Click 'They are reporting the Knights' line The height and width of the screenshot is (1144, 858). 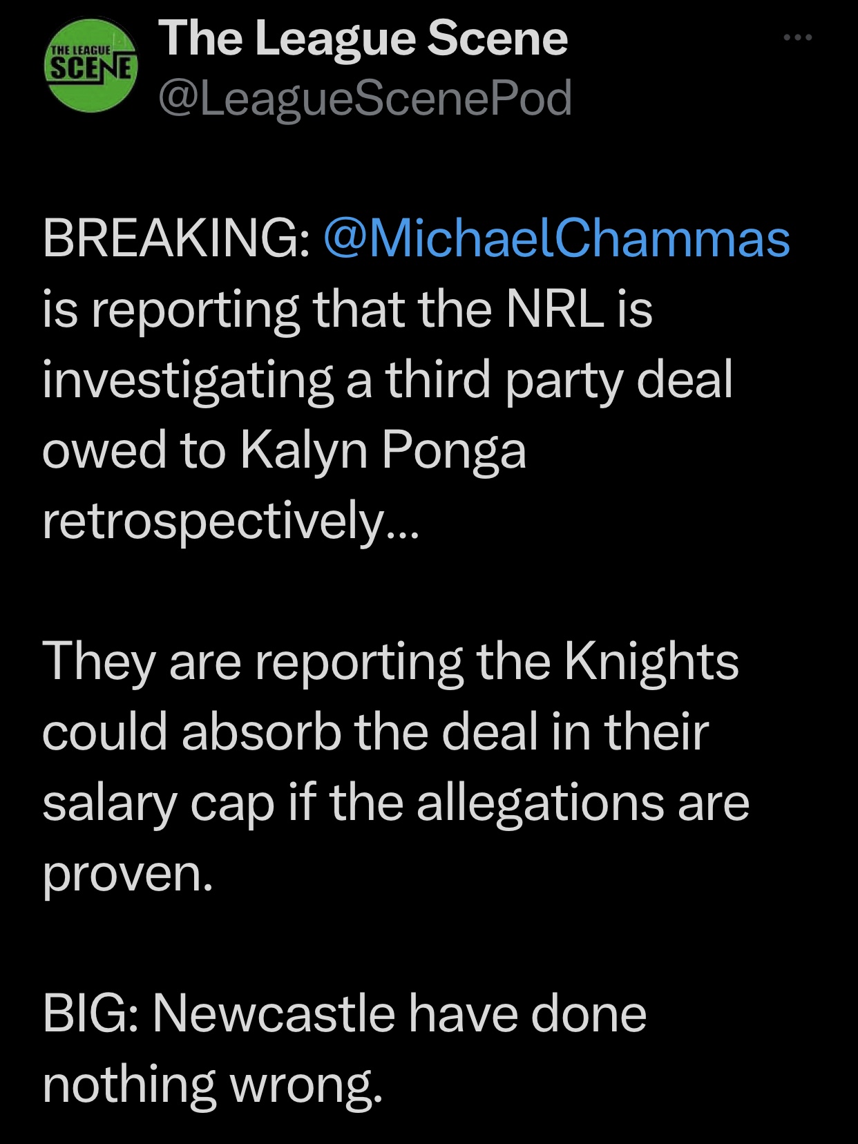pyautogui.click(x=390, y=662)
